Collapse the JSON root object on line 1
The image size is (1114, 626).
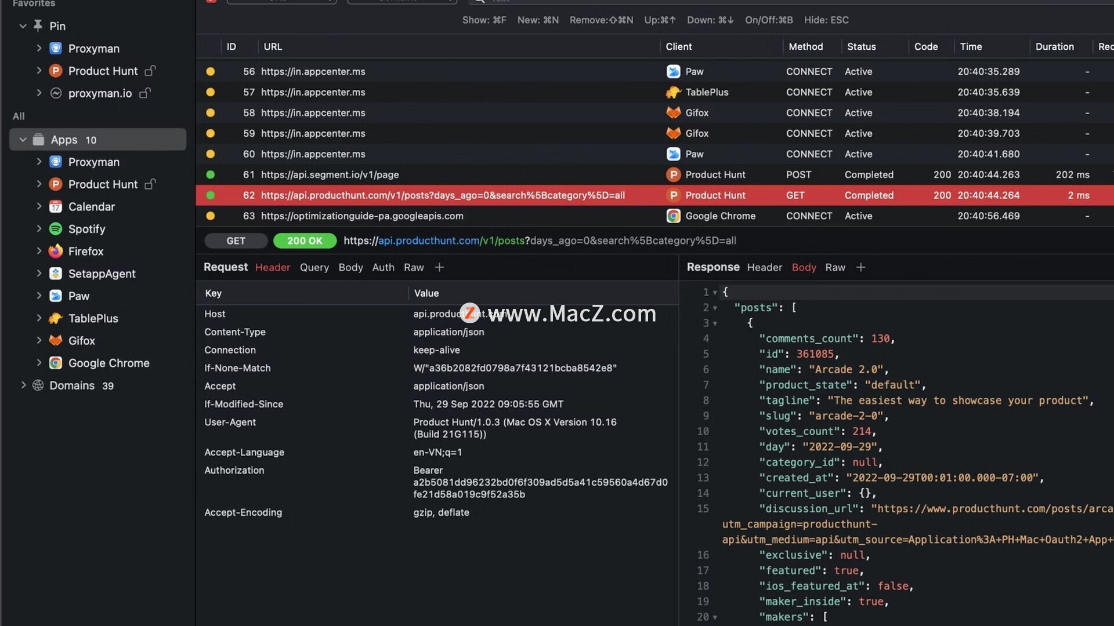pos(715,293)
